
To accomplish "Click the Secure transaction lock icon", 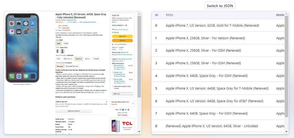I will (113, 44).
